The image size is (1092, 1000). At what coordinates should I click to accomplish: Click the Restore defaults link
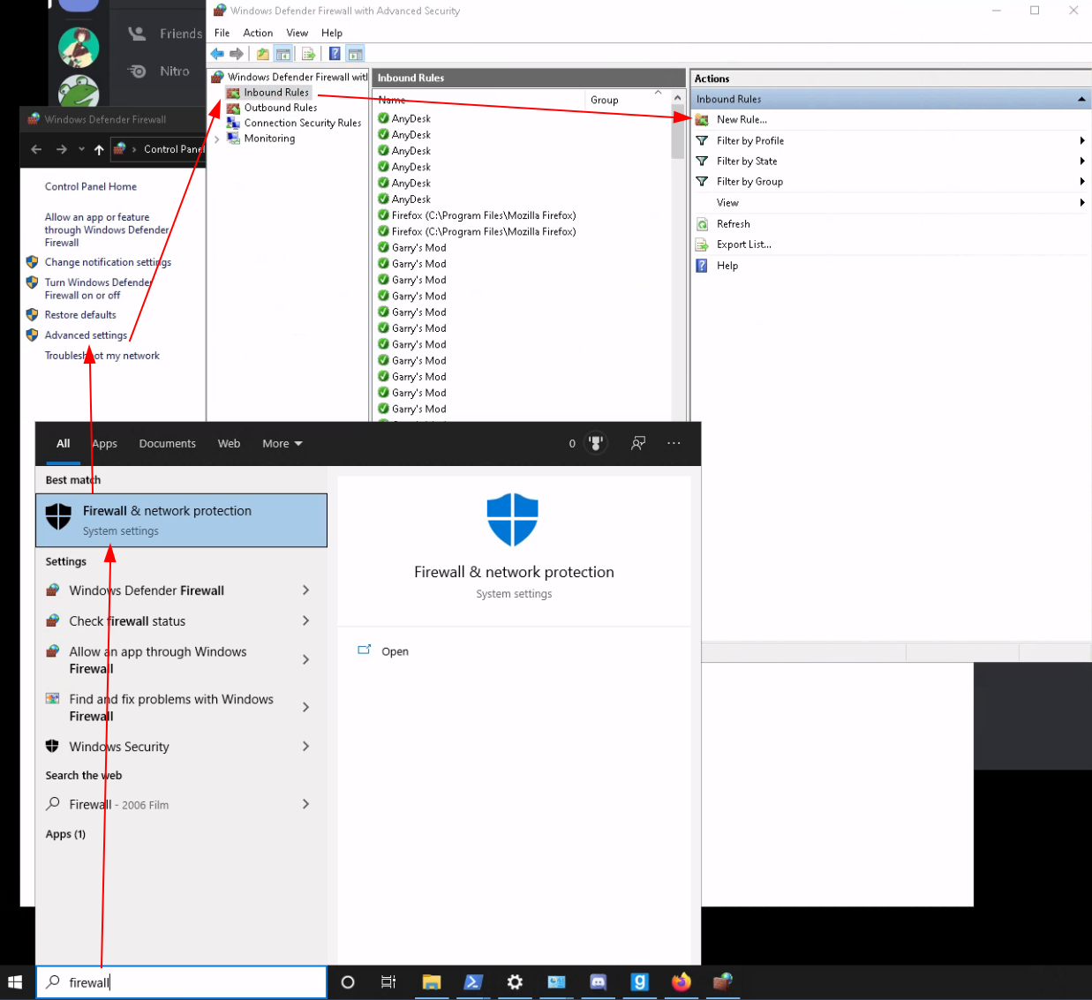pos(80,315)
